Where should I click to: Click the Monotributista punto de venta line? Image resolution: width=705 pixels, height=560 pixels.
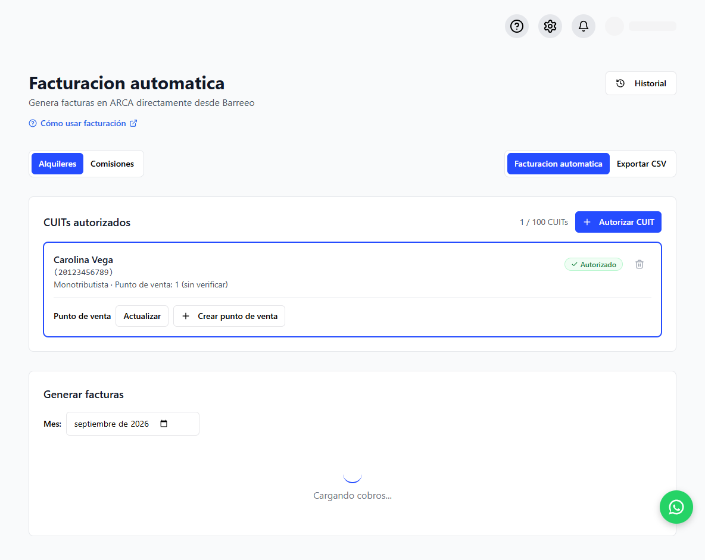[141, 284]
